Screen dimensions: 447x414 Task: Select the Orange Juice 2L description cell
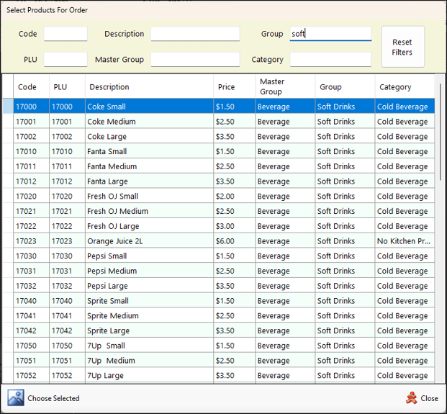coord(149,241)
